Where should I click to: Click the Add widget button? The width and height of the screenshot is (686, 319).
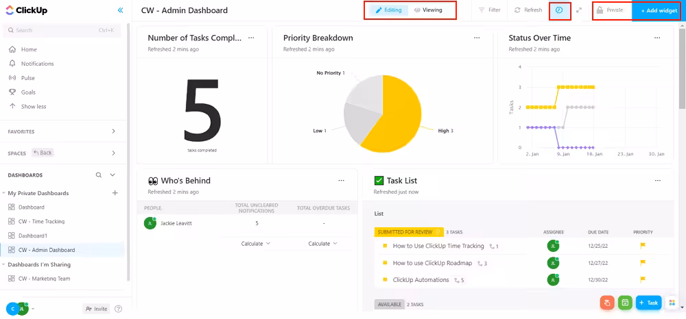tap(659, 11)
